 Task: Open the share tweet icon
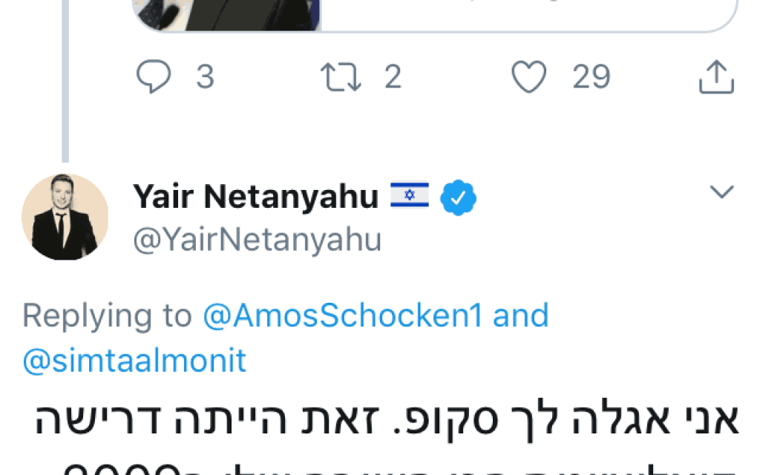click(716, 77)
